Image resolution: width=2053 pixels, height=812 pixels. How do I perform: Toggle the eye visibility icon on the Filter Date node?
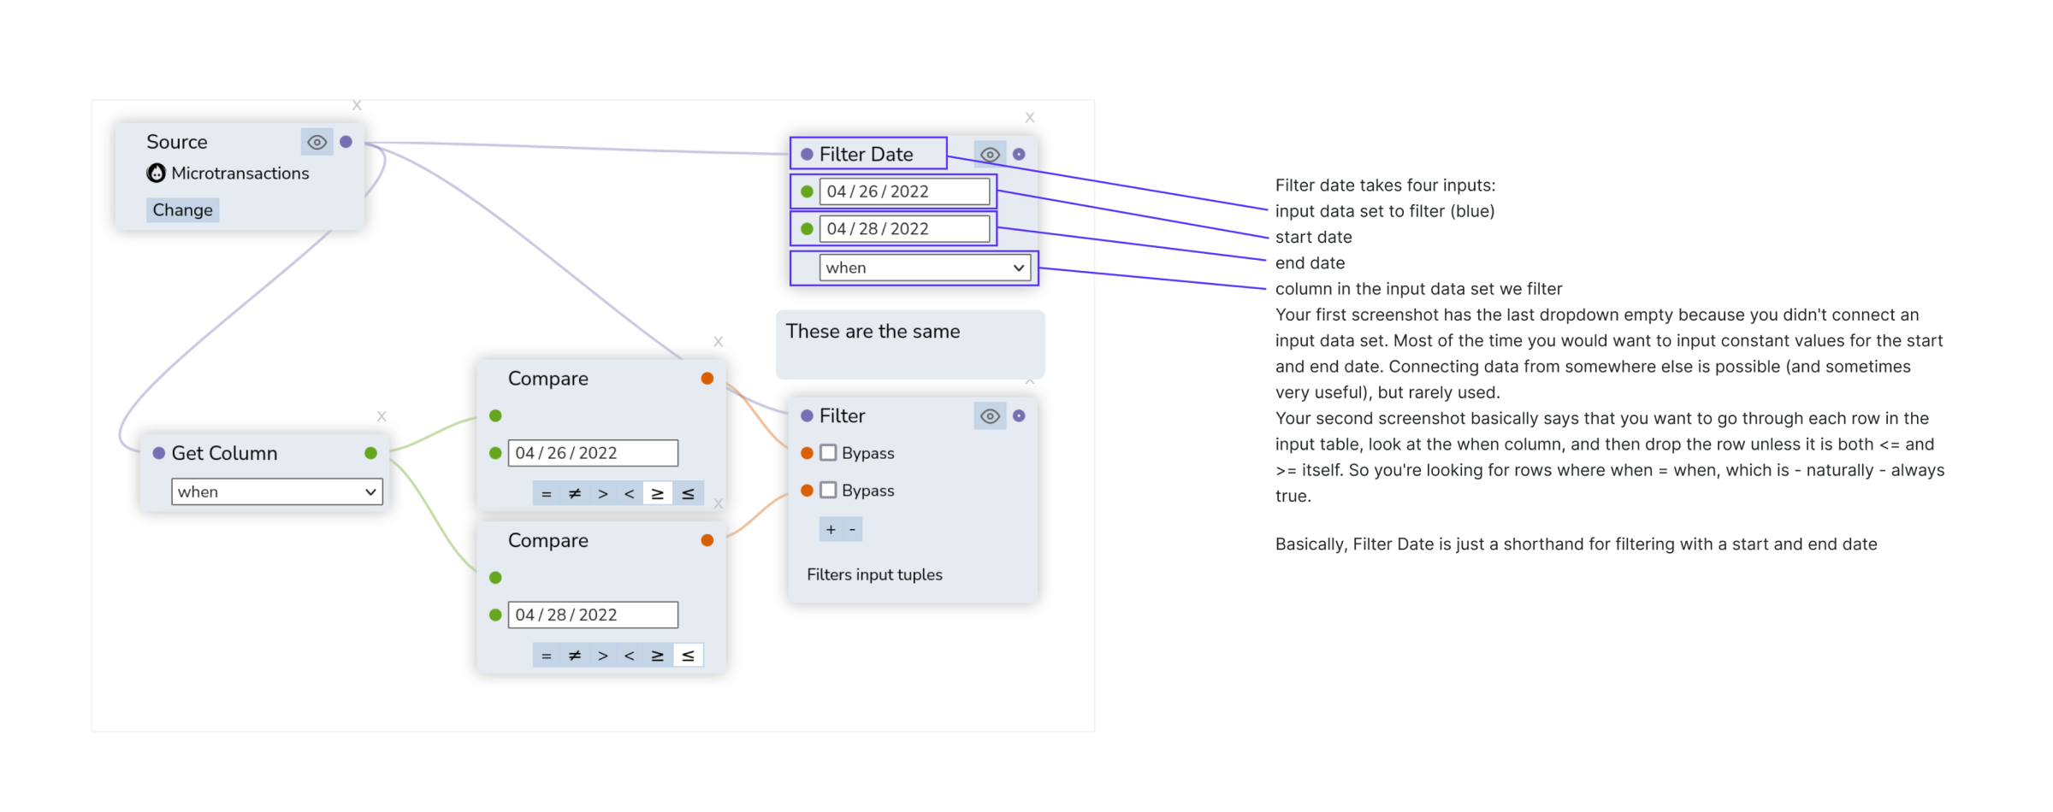(x=990, y=154)
